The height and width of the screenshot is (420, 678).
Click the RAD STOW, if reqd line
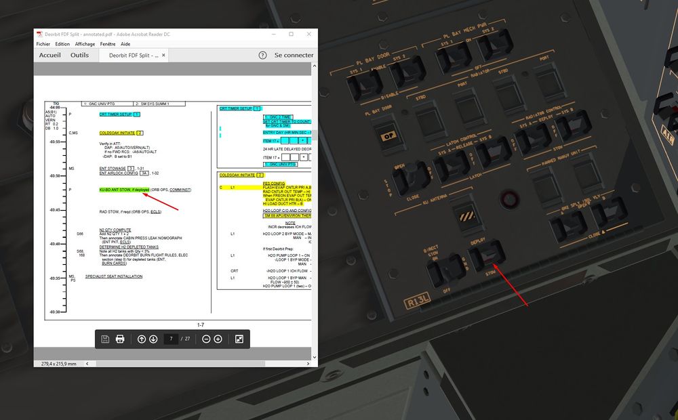[x=130, y=212]
